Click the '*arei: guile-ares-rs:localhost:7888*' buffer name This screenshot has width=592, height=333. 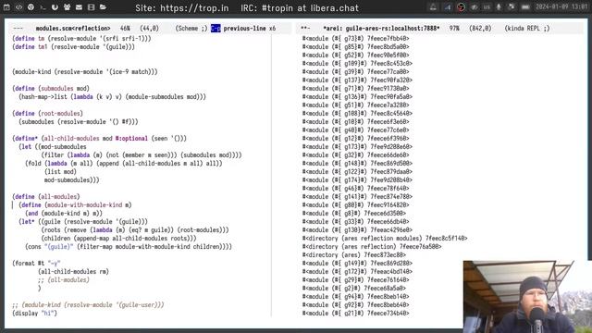tap(381, 29)
